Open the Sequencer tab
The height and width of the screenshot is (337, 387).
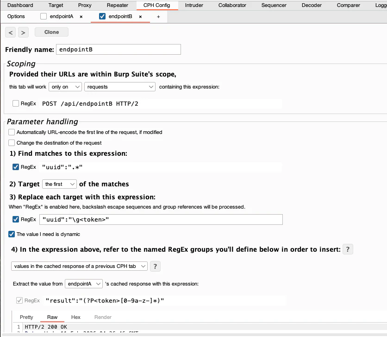pyautogui.click(x=274, y=5)
